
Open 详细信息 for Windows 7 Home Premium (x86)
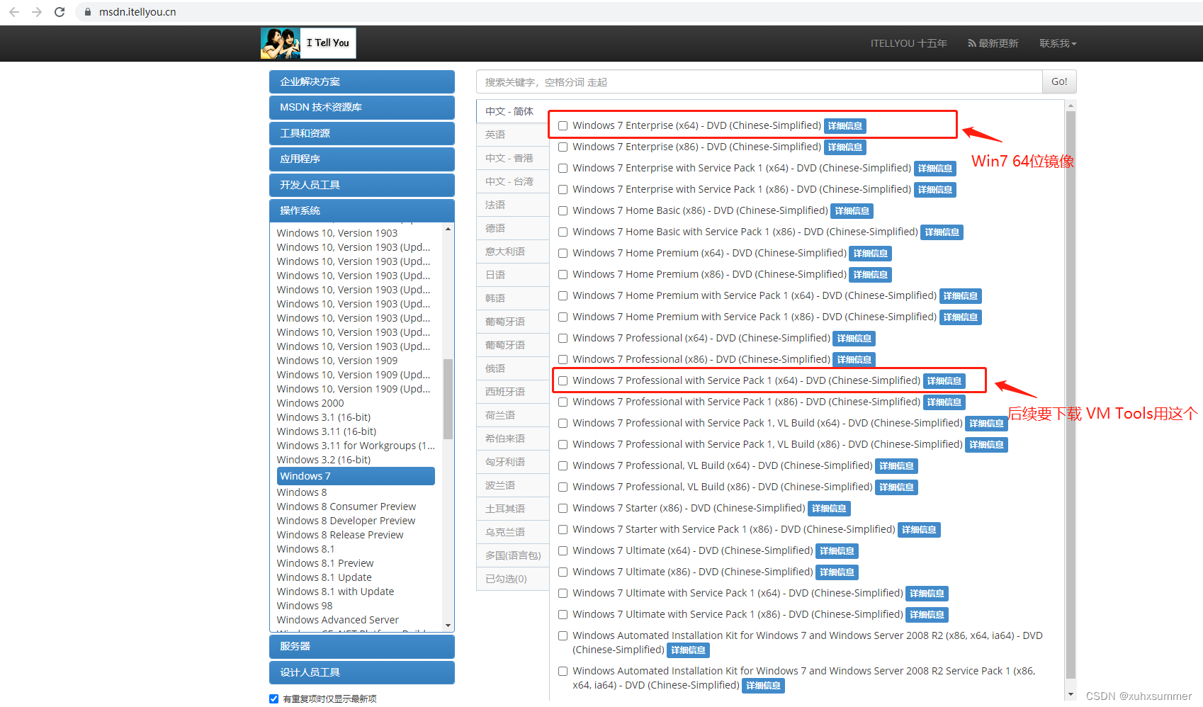(871, 275)
